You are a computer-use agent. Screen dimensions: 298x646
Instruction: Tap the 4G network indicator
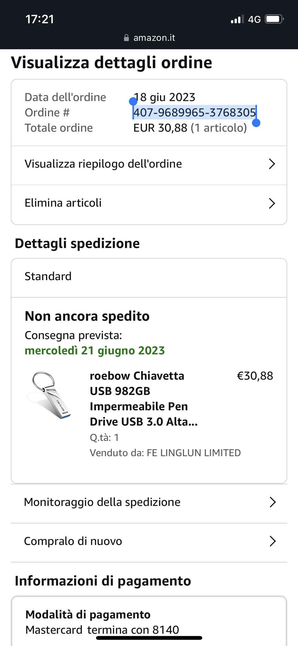click(255, 20)
